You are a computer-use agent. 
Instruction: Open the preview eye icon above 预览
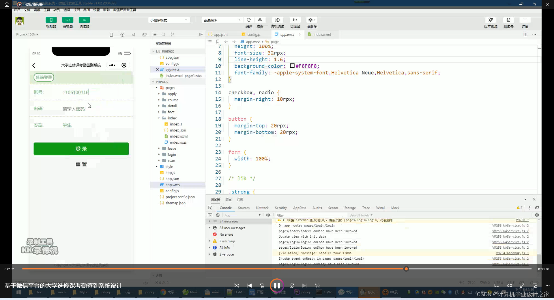[260, 20]
